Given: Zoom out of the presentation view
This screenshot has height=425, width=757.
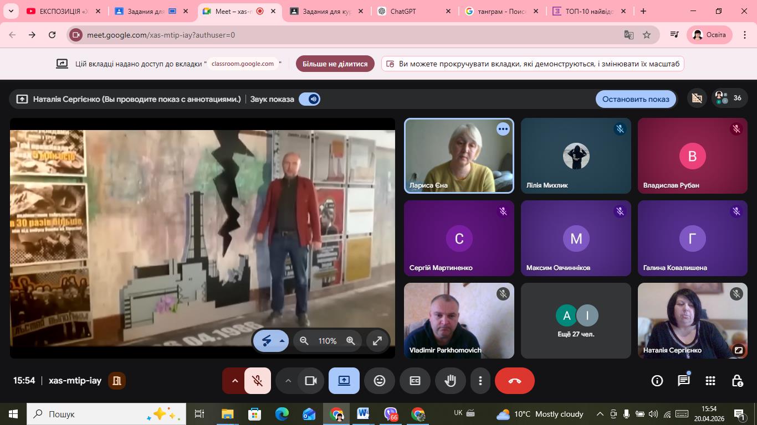Looking at the screenshot, I should pos(304,341).
